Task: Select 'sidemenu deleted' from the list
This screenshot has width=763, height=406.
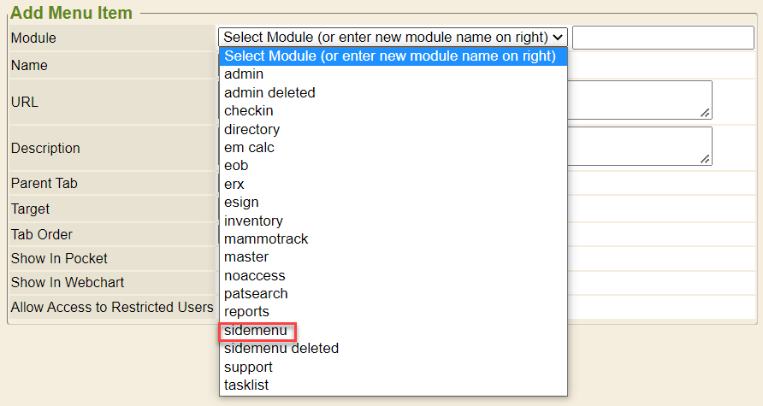Action: [x=281, y=349]
